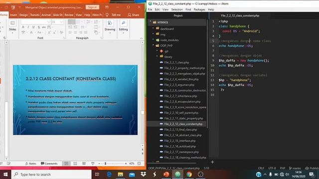This screenshot has height=179, width=319.
Task: Switch to Design ribbon tab
Action: pyautogui.click(x=23, y=15)
